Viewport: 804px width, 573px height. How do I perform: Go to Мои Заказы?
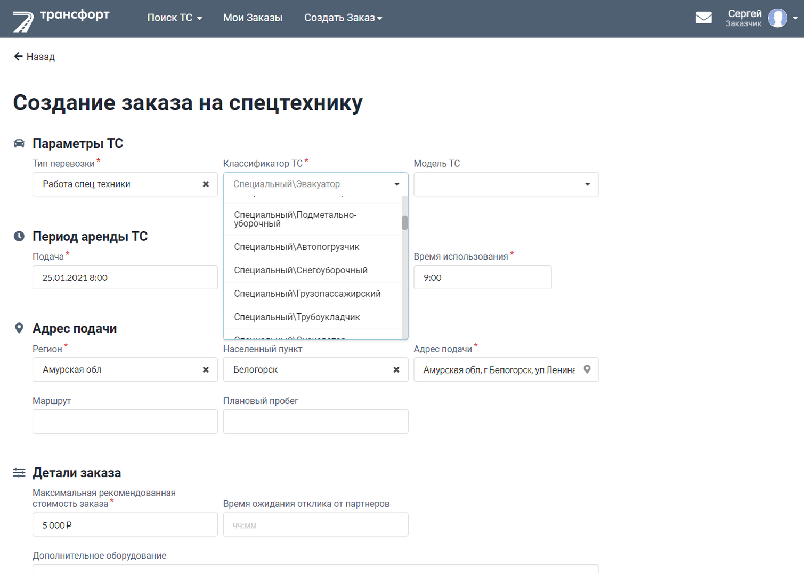click(x=253, y=18)
